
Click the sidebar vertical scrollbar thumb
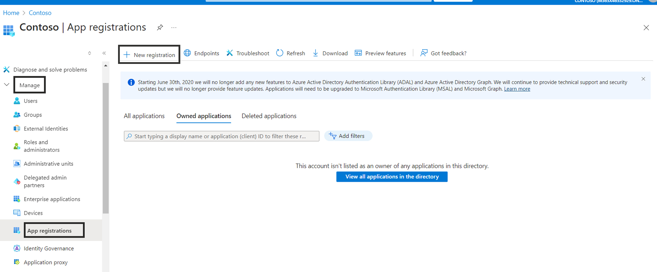click(106, 148)
